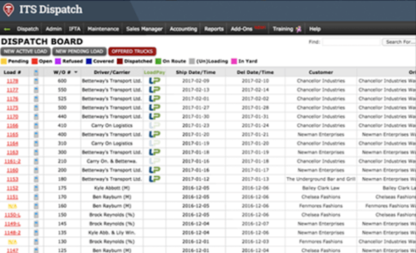Click LoadPay icon for load 1153
416x253 pixels.
[154, 179]
